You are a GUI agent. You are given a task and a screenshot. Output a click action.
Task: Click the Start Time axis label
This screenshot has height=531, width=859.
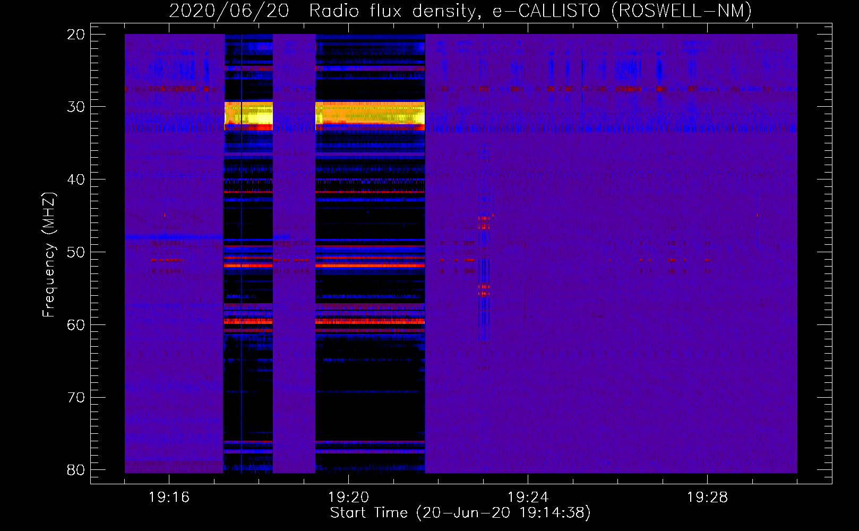(460, 513)
